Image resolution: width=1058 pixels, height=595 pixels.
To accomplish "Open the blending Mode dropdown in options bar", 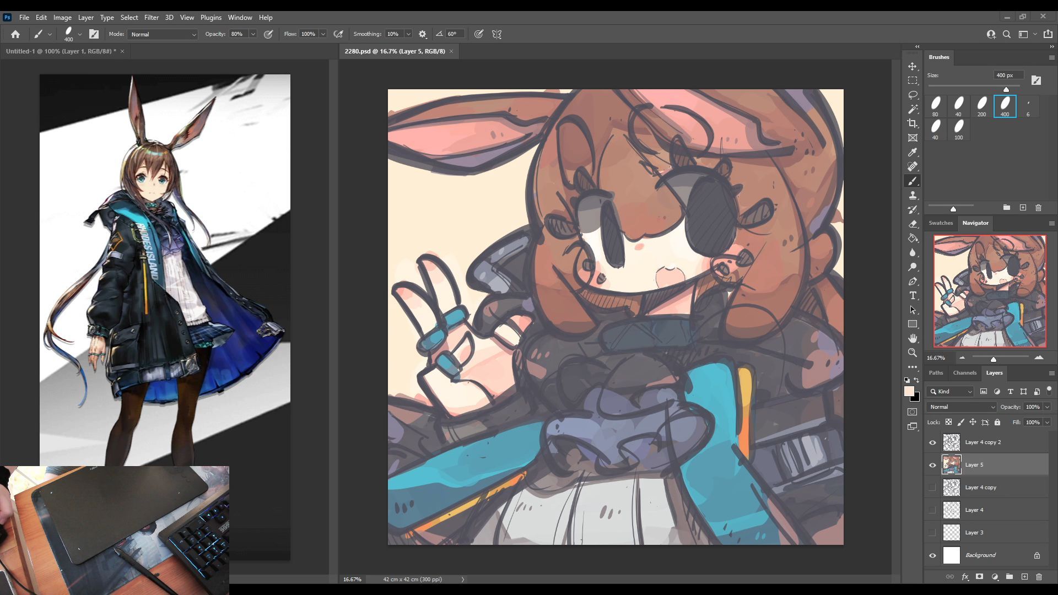I will click(x=163, y=34).
